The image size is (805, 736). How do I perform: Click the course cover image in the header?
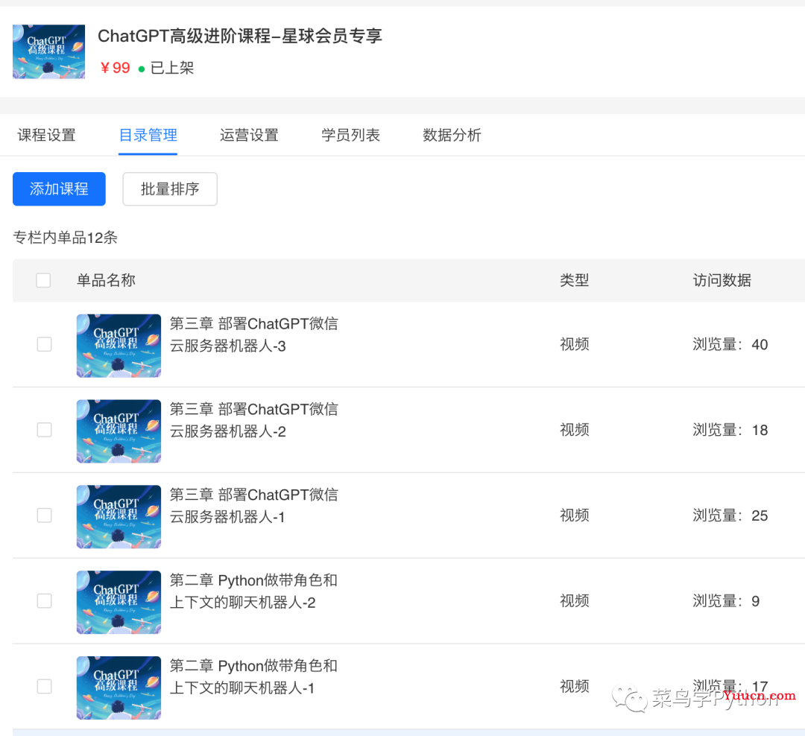tap(48, 52)
